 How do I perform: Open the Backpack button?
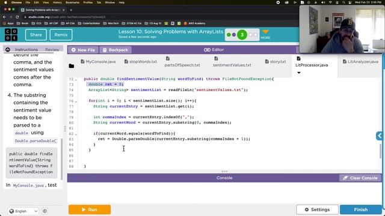[115, 50]
